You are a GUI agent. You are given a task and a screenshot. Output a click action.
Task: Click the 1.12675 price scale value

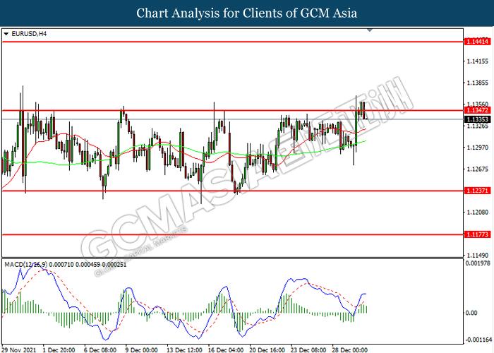(477, 169)
